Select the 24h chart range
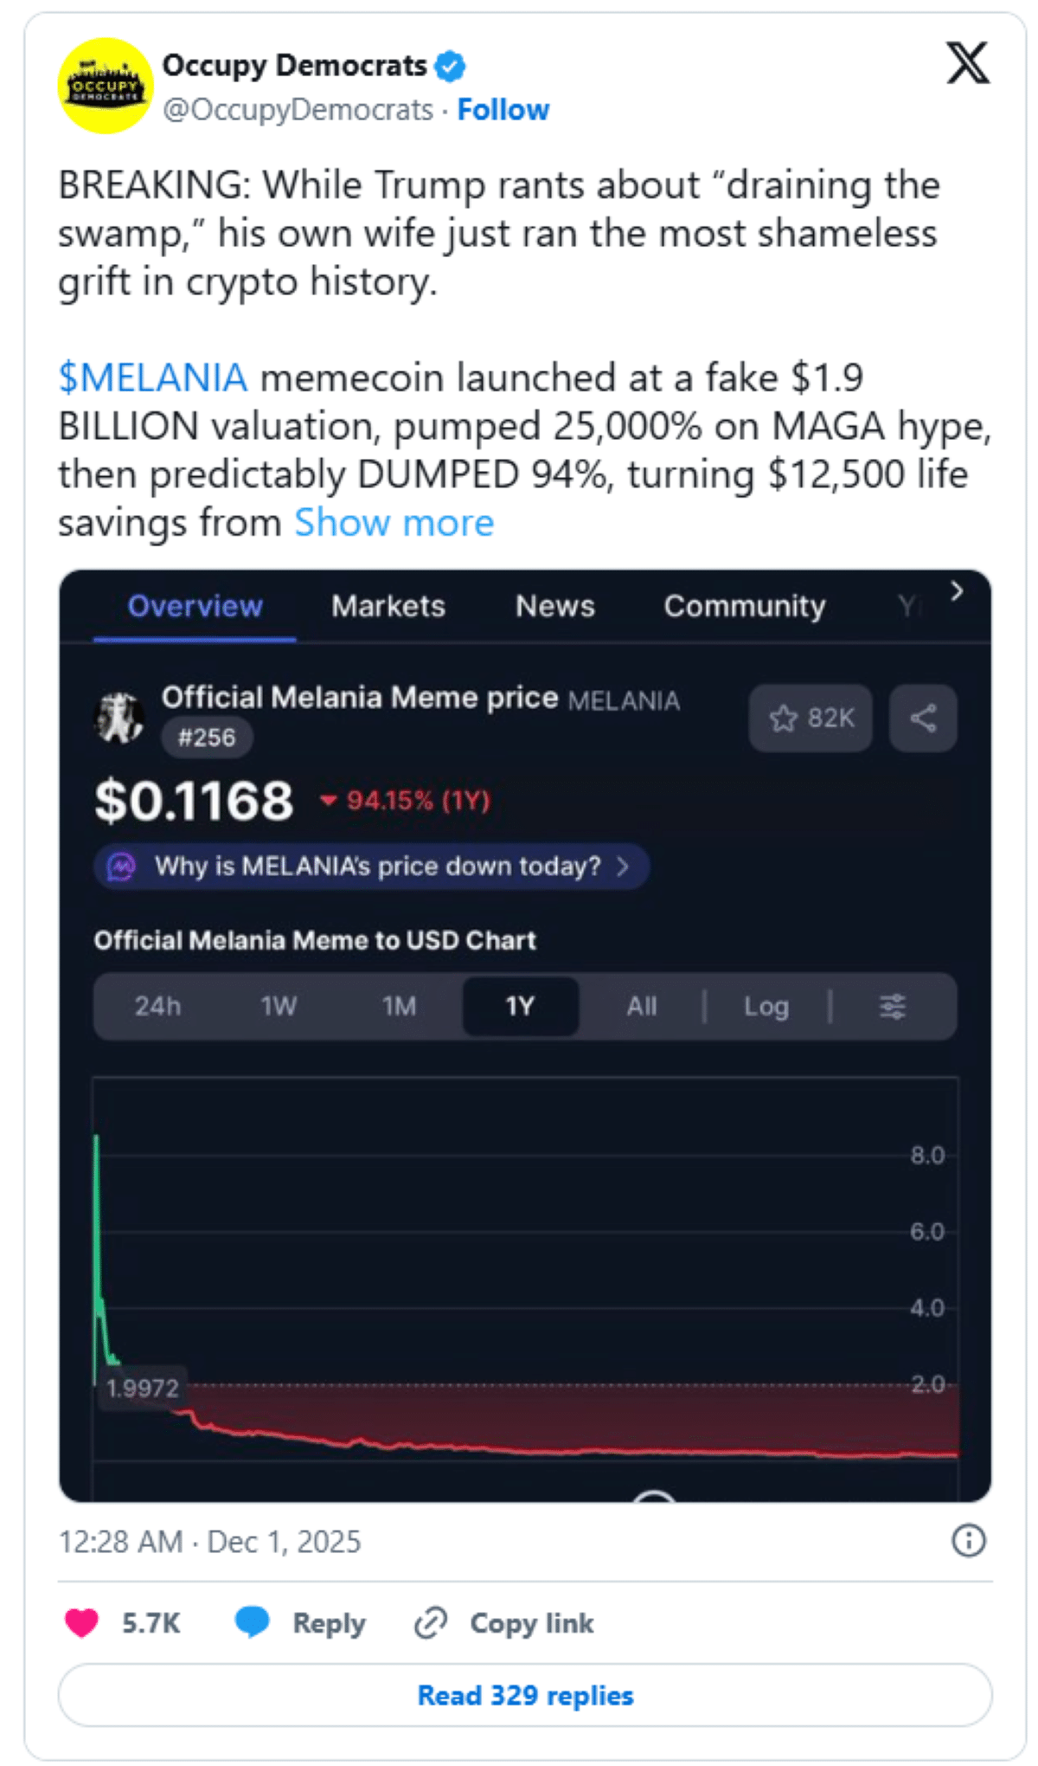Viewport: 1038px width, 1766px height. [157, 1006]
